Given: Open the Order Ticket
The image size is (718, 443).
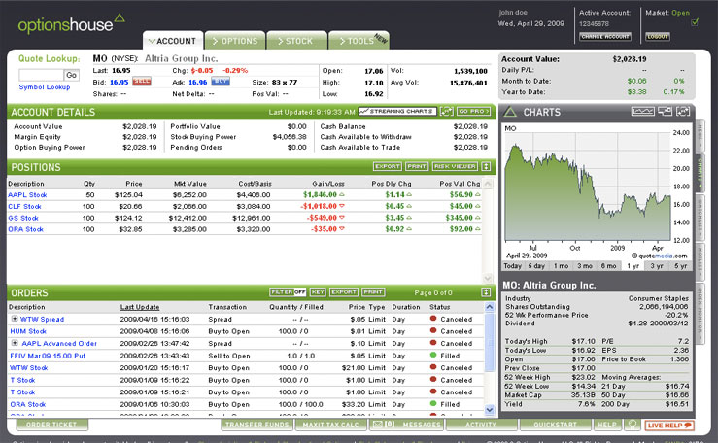Looking at the screenshot, I should pos(51,425).
